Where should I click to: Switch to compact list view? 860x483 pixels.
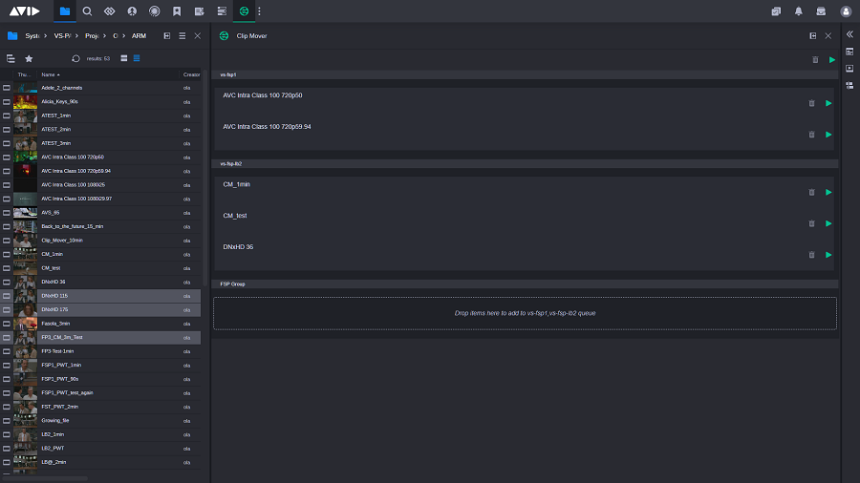[137, 58]
